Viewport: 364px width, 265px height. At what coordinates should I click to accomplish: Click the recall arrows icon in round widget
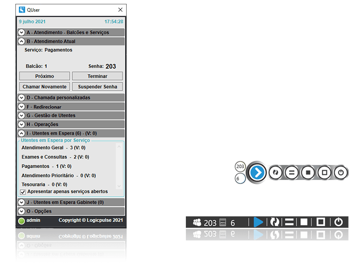tap(275, 172)
